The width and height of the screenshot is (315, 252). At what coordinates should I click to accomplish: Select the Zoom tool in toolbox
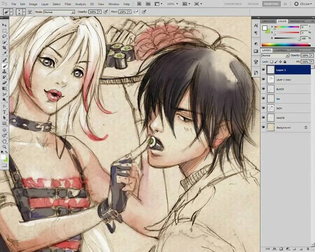4,147
